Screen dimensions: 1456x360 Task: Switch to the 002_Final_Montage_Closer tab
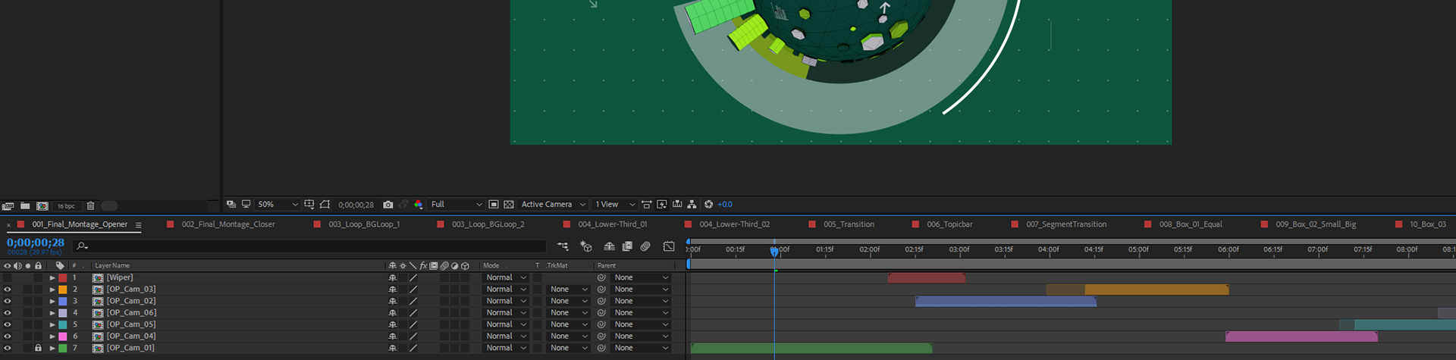coord(227,224)
